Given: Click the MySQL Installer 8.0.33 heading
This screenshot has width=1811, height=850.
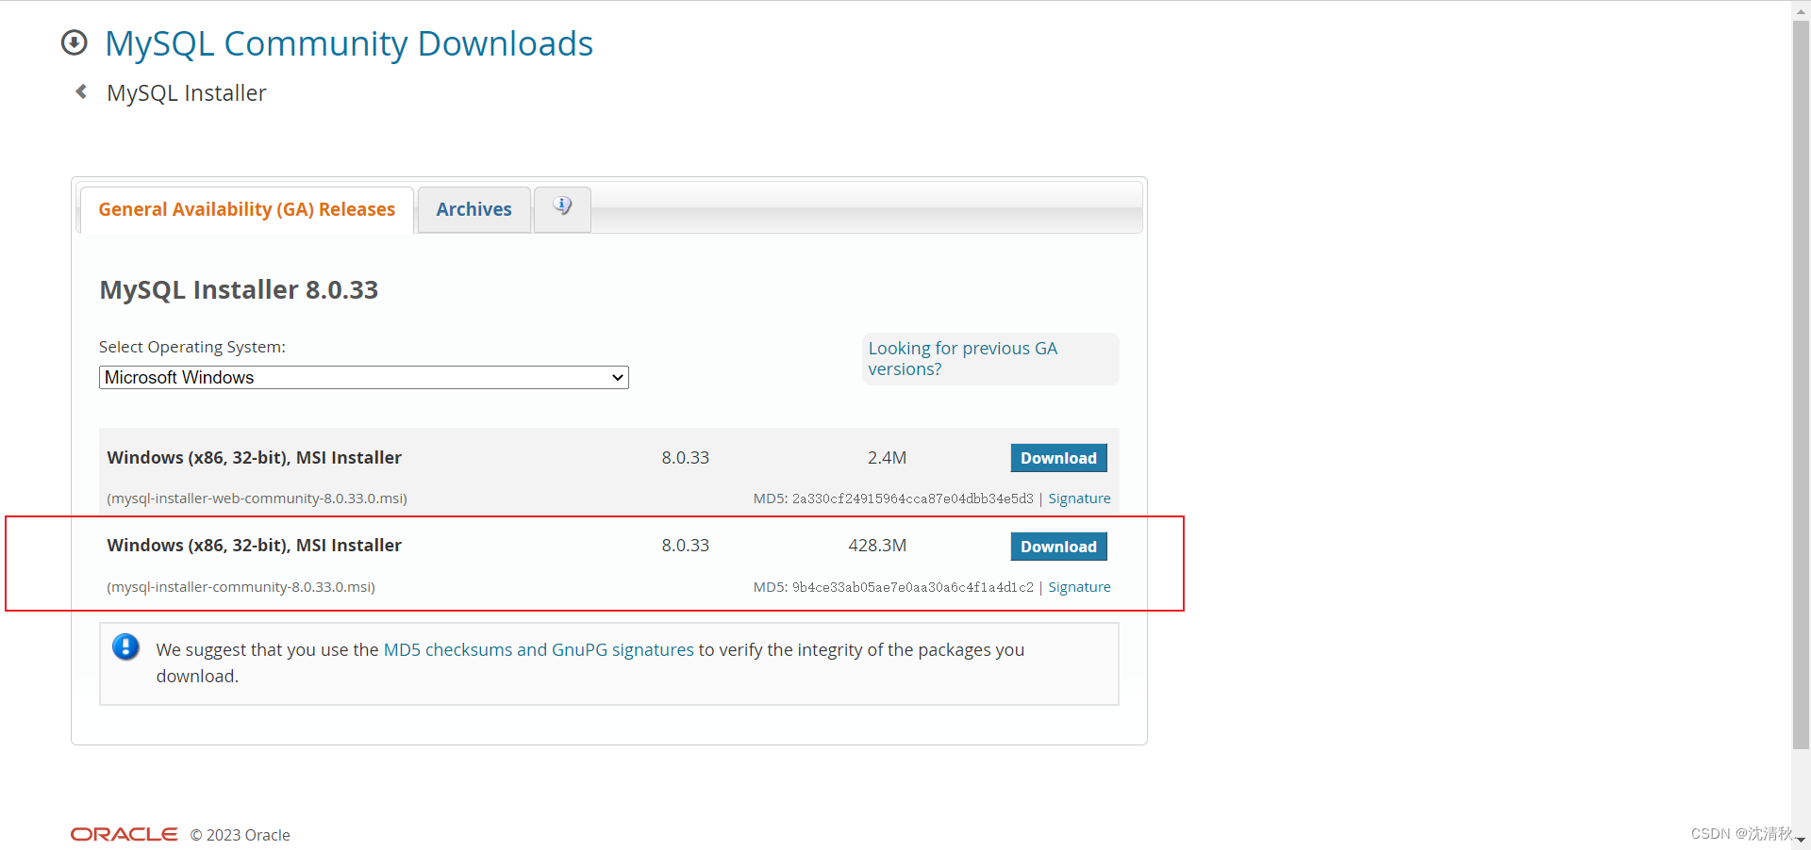Looking at the screenshot, I should (239, 289).
